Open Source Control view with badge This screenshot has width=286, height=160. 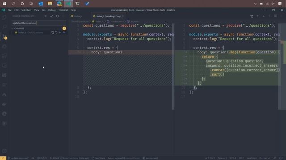point(4,36)
